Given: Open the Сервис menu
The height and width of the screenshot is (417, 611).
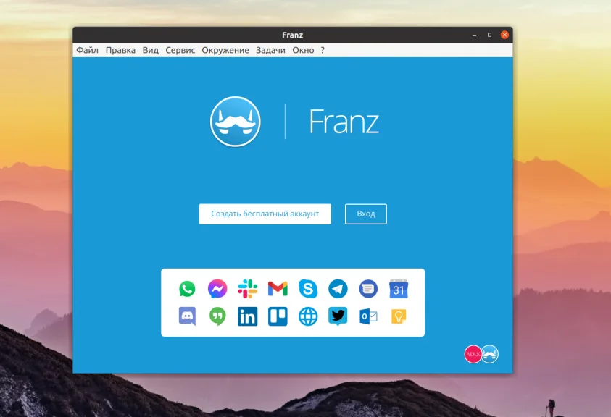Looking at the screenshot, I should [x=180, y=50].
